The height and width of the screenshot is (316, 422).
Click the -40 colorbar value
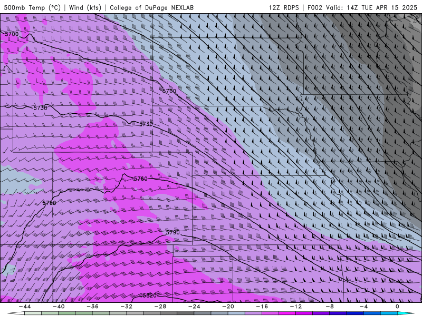tap(59, 307)
